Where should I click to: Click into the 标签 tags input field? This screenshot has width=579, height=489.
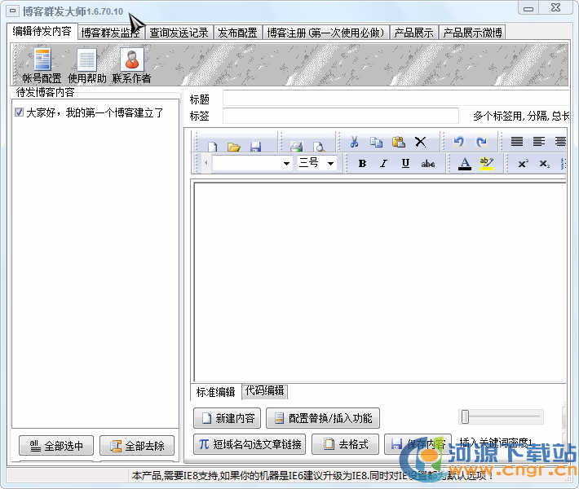[x=340, y=116]
